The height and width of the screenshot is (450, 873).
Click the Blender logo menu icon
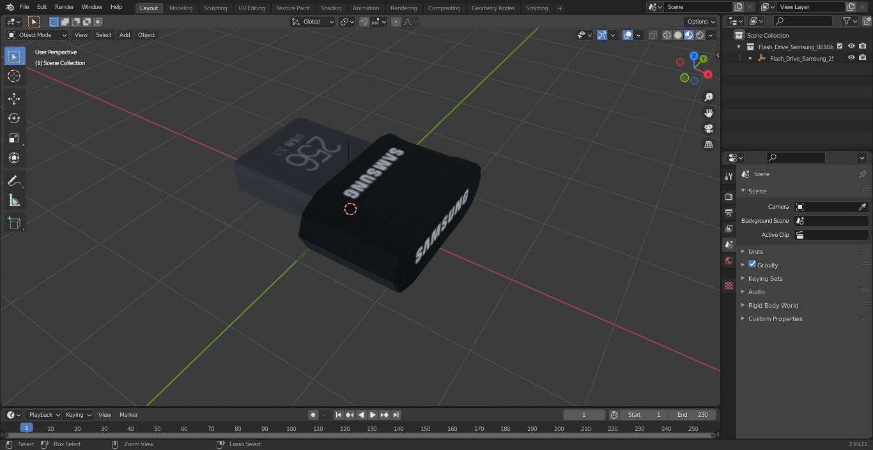click(10, 7)
